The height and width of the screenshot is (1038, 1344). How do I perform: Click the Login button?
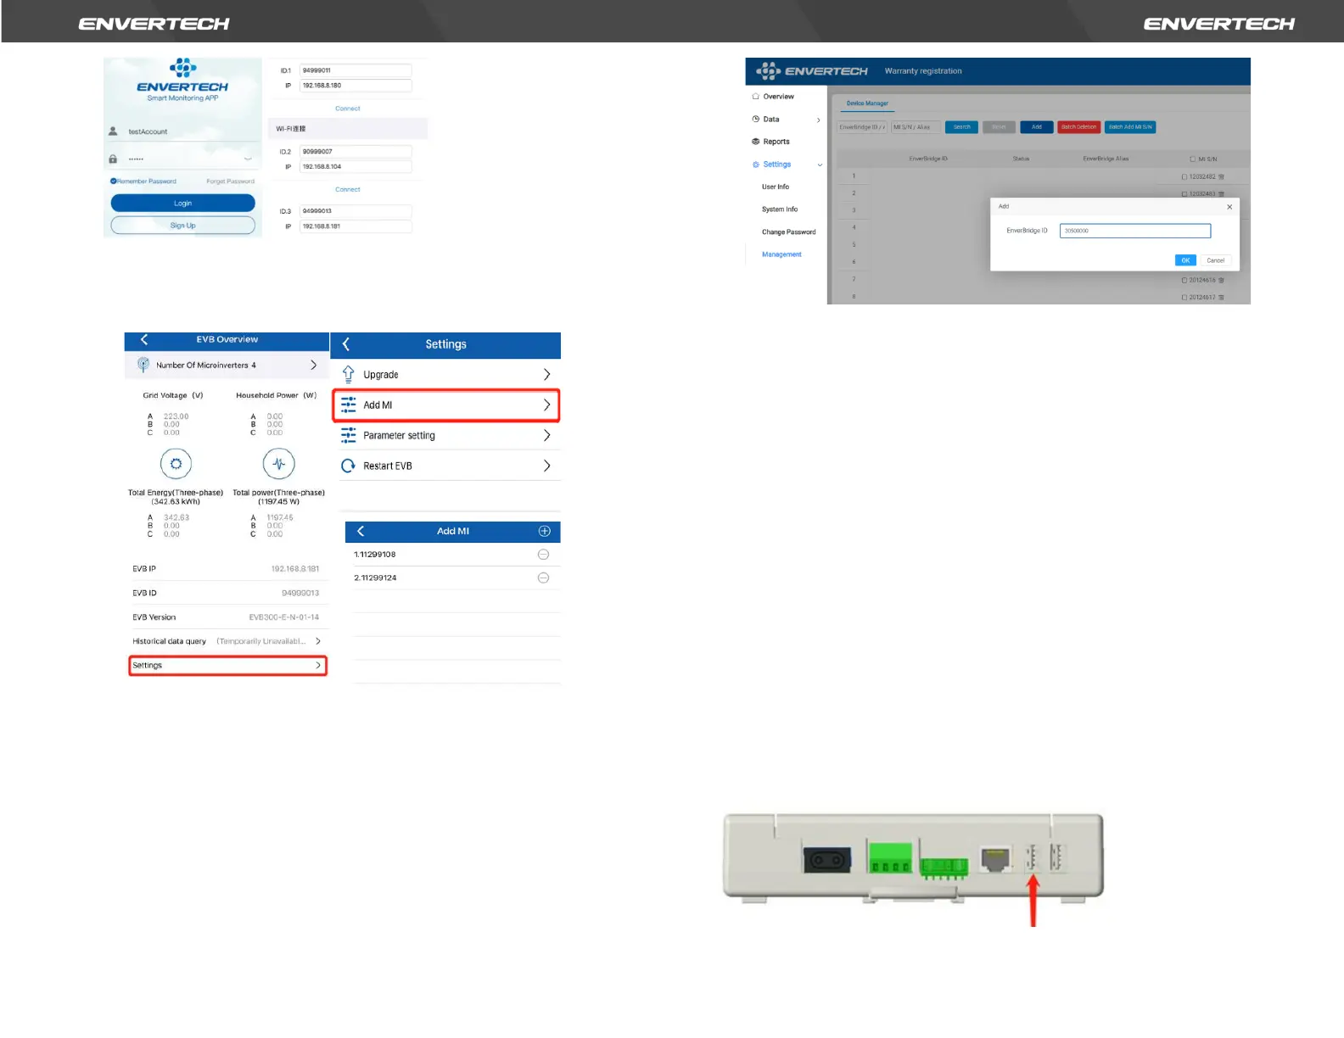click(x=182, y=204)
